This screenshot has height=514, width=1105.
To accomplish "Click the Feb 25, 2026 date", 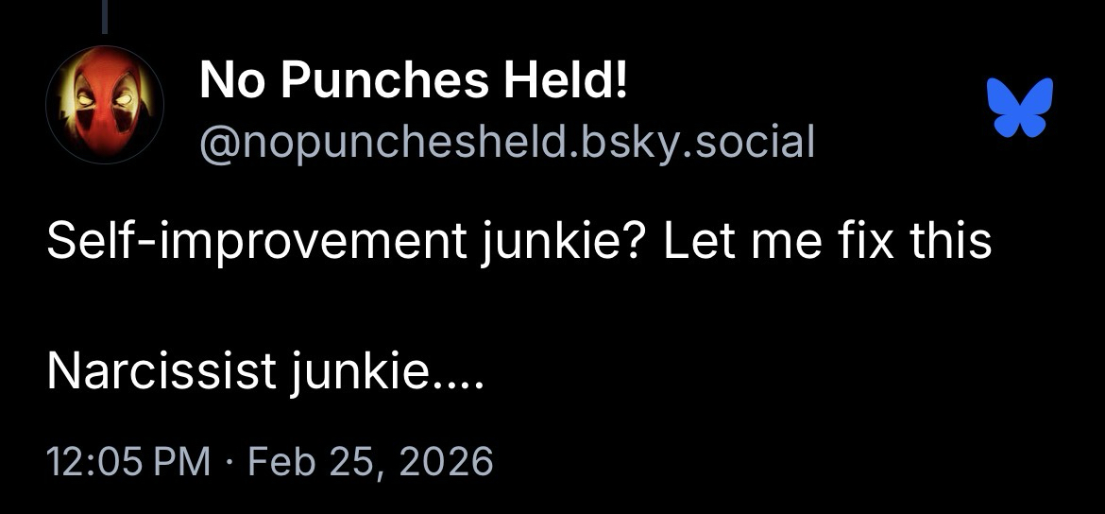I will tap(368, 462).
